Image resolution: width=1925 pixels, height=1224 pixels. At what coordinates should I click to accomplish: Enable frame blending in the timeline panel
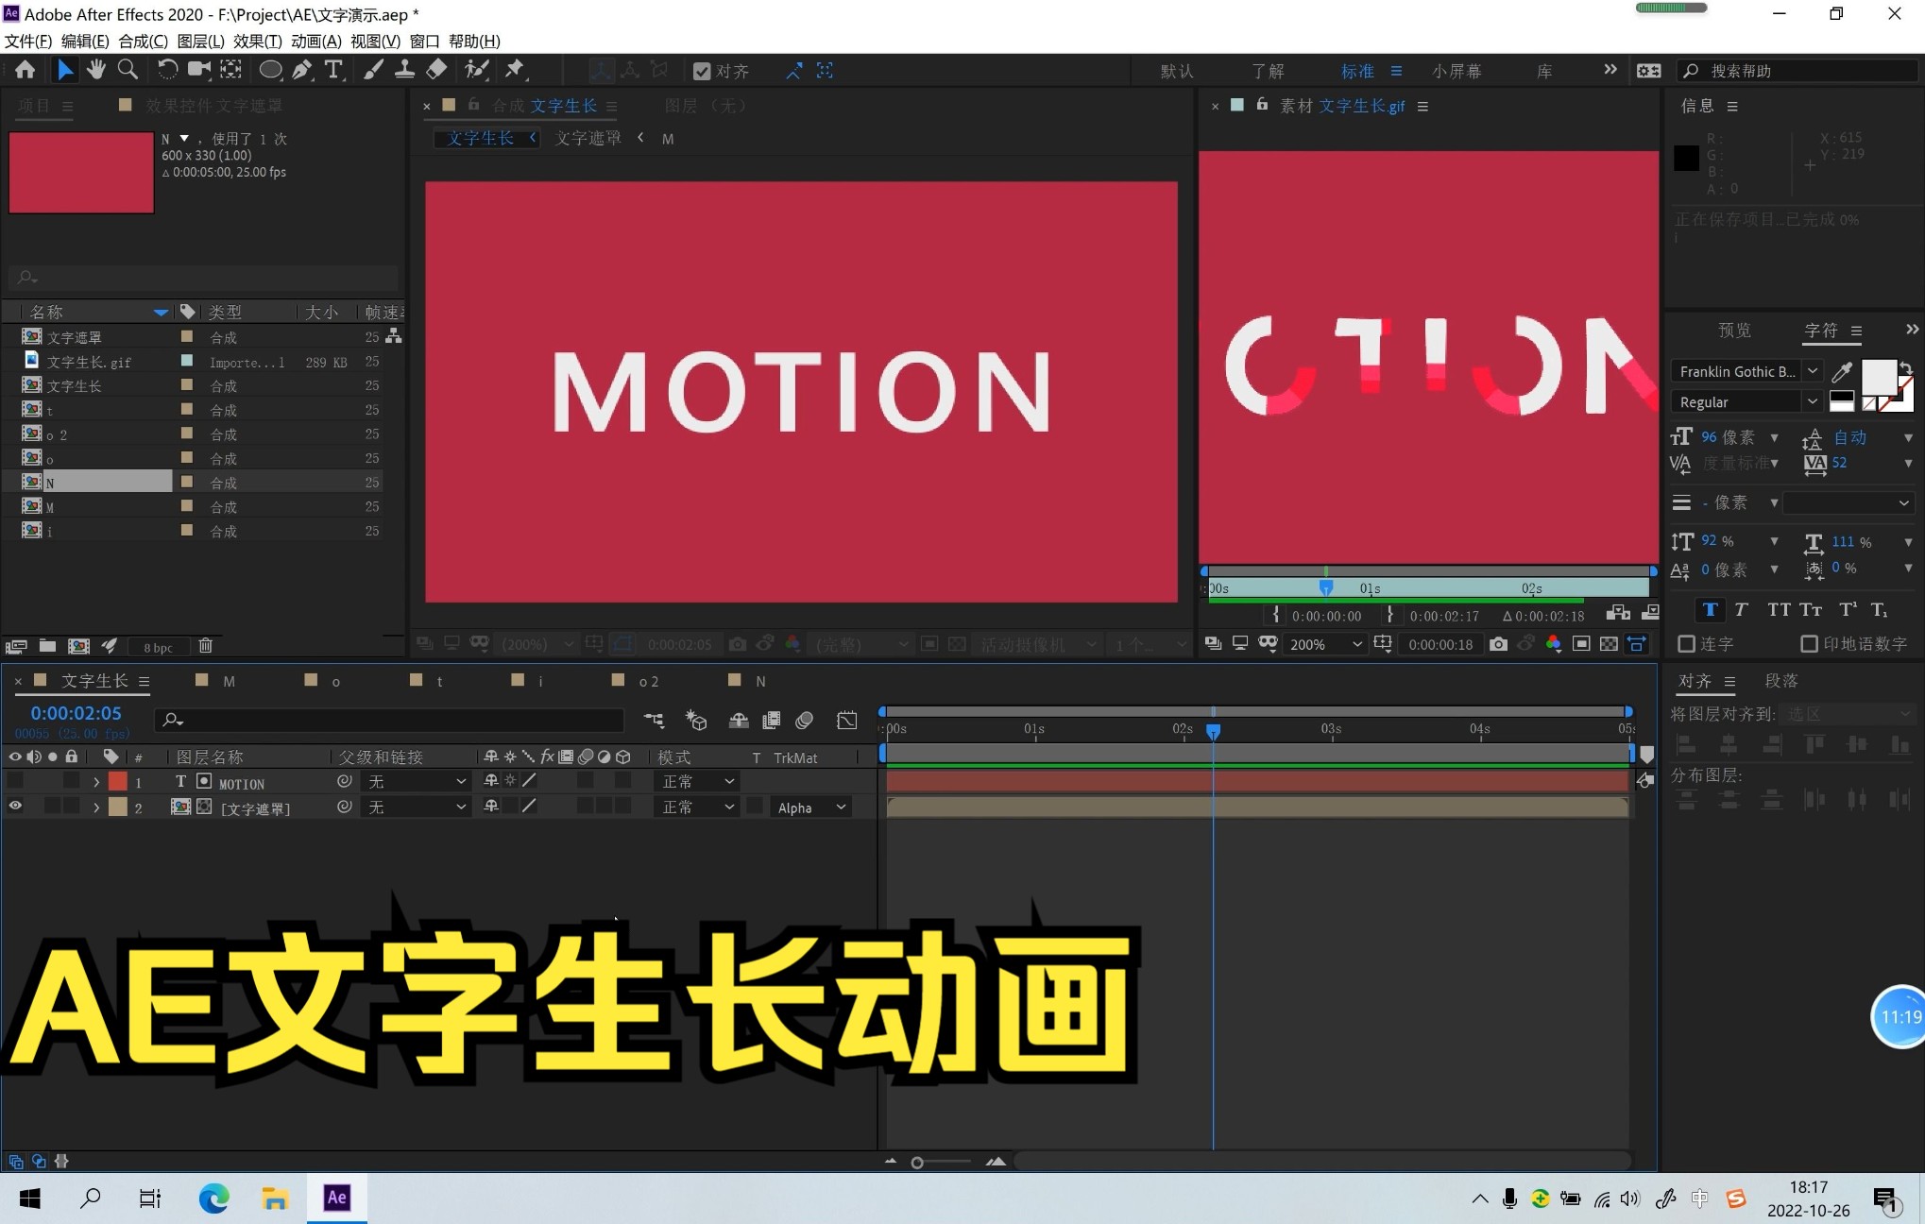click(x=771, y=721)
